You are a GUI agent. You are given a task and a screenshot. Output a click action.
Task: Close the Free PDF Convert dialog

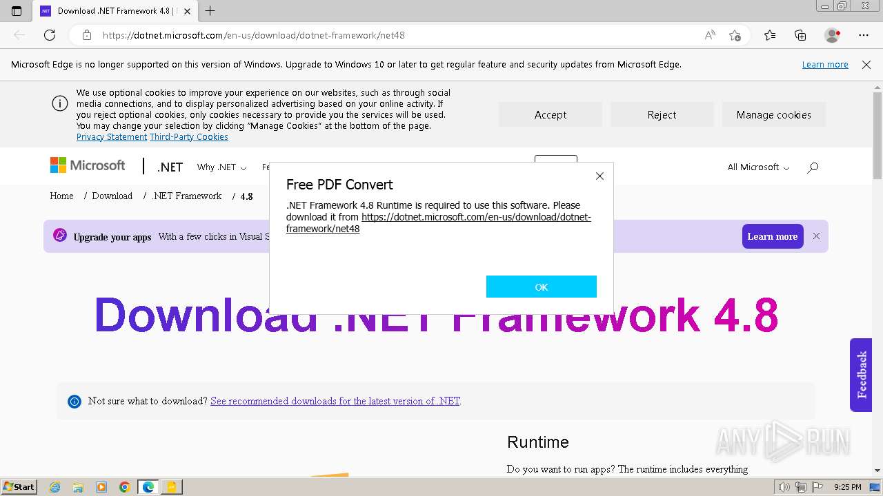(599, 176)
